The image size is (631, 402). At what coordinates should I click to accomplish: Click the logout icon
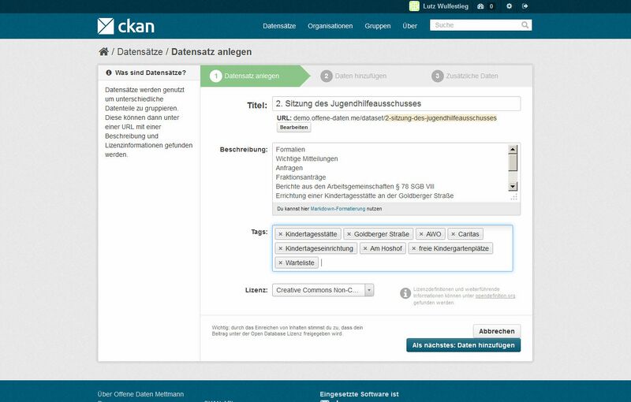[x=525, y=6]
